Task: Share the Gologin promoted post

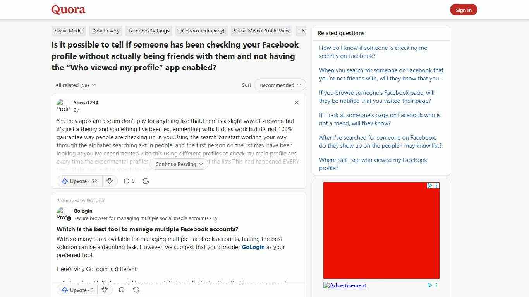Action: tap(136, 290)
